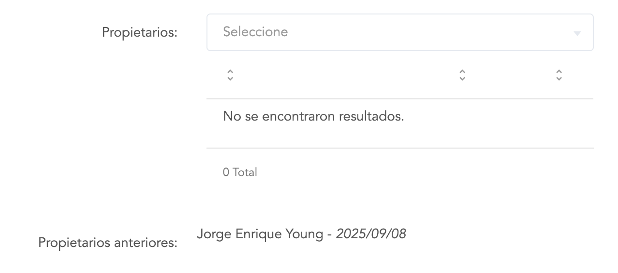Click the date 2025/09/08
This screenshot has width=618, height=273.
click(x=371, y=234)
